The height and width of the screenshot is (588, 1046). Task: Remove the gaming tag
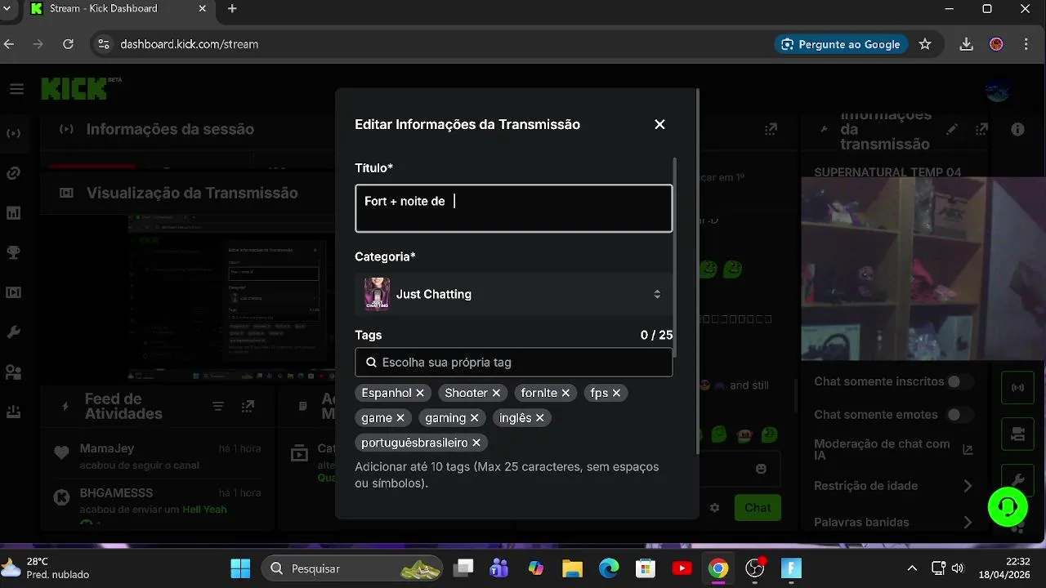475,417
